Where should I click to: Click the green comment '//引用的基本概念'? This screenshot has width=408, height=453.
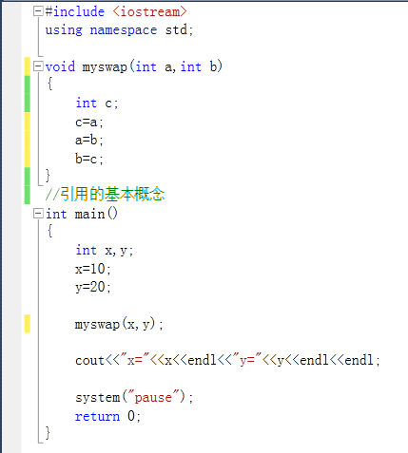(x=105, y=194)
